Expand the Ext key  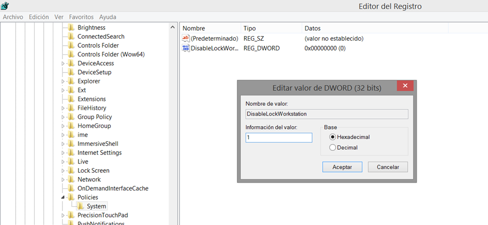pos(63,90)
